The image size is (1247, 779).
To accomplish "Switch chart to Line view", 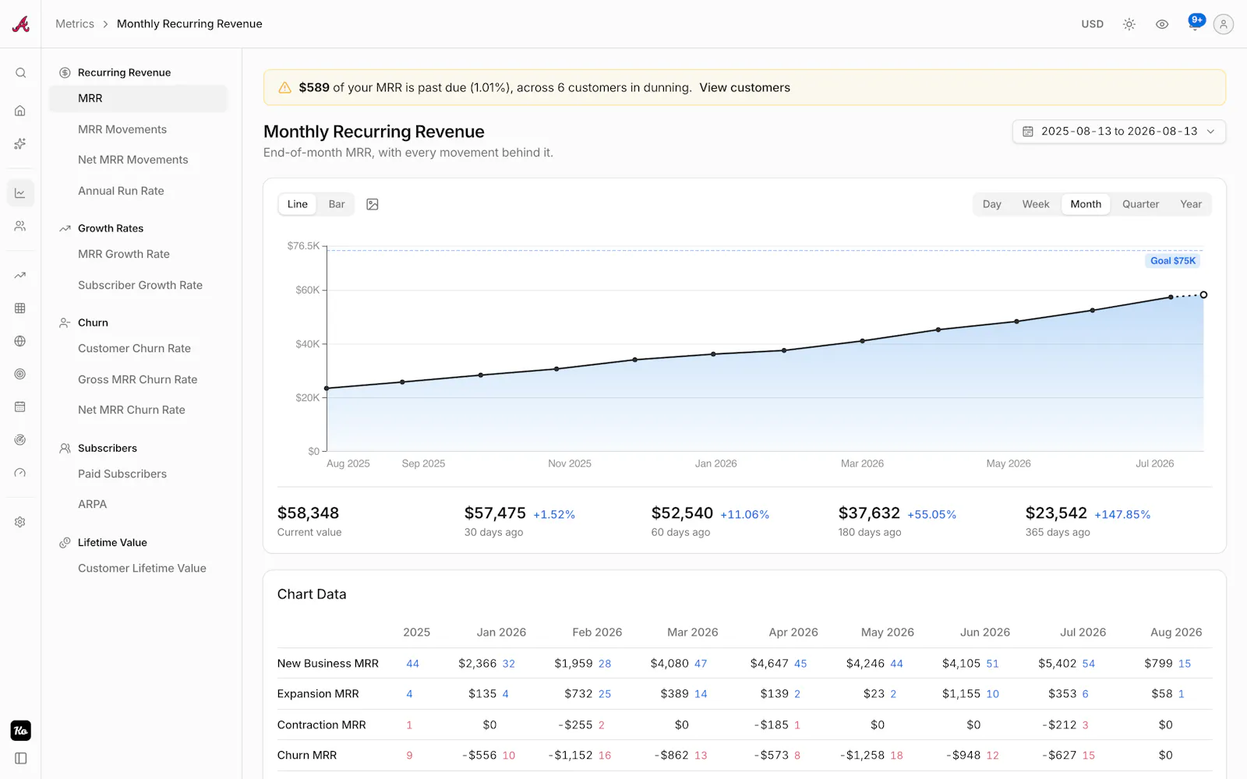I will [x=297, y=204].
